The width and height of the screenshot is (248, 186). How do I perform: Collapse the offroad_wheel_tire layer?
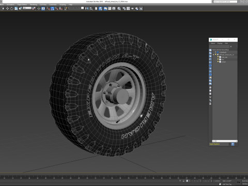coord(213,55)
